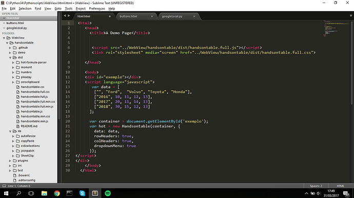Close googleLocal.py in the open files list
This screenshot has height=198, width=354.
point(4,28)
